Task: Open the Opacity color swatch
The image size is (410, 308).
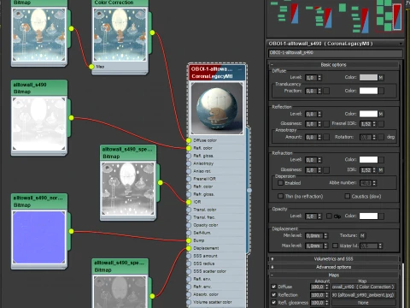Action: 368,216
